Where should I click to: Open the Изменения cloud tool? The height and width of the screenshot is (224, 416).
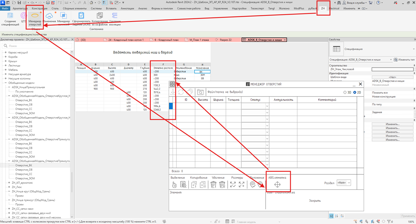pos(50,18)
